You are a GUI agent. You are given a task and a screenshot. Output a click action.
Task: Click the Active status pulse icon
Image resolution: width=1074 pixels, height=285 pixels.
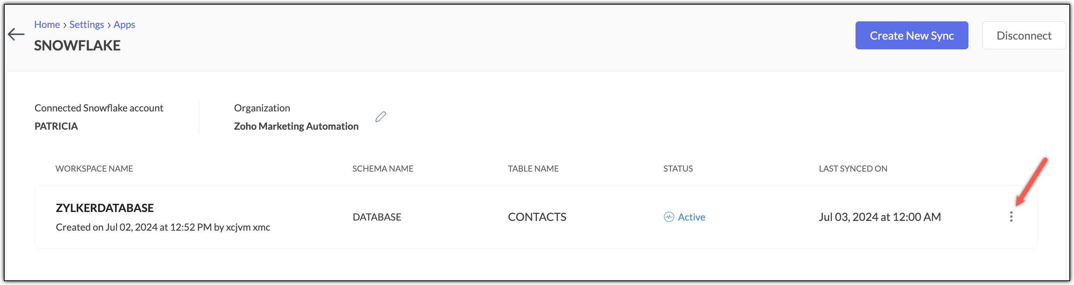click(669, 217)
